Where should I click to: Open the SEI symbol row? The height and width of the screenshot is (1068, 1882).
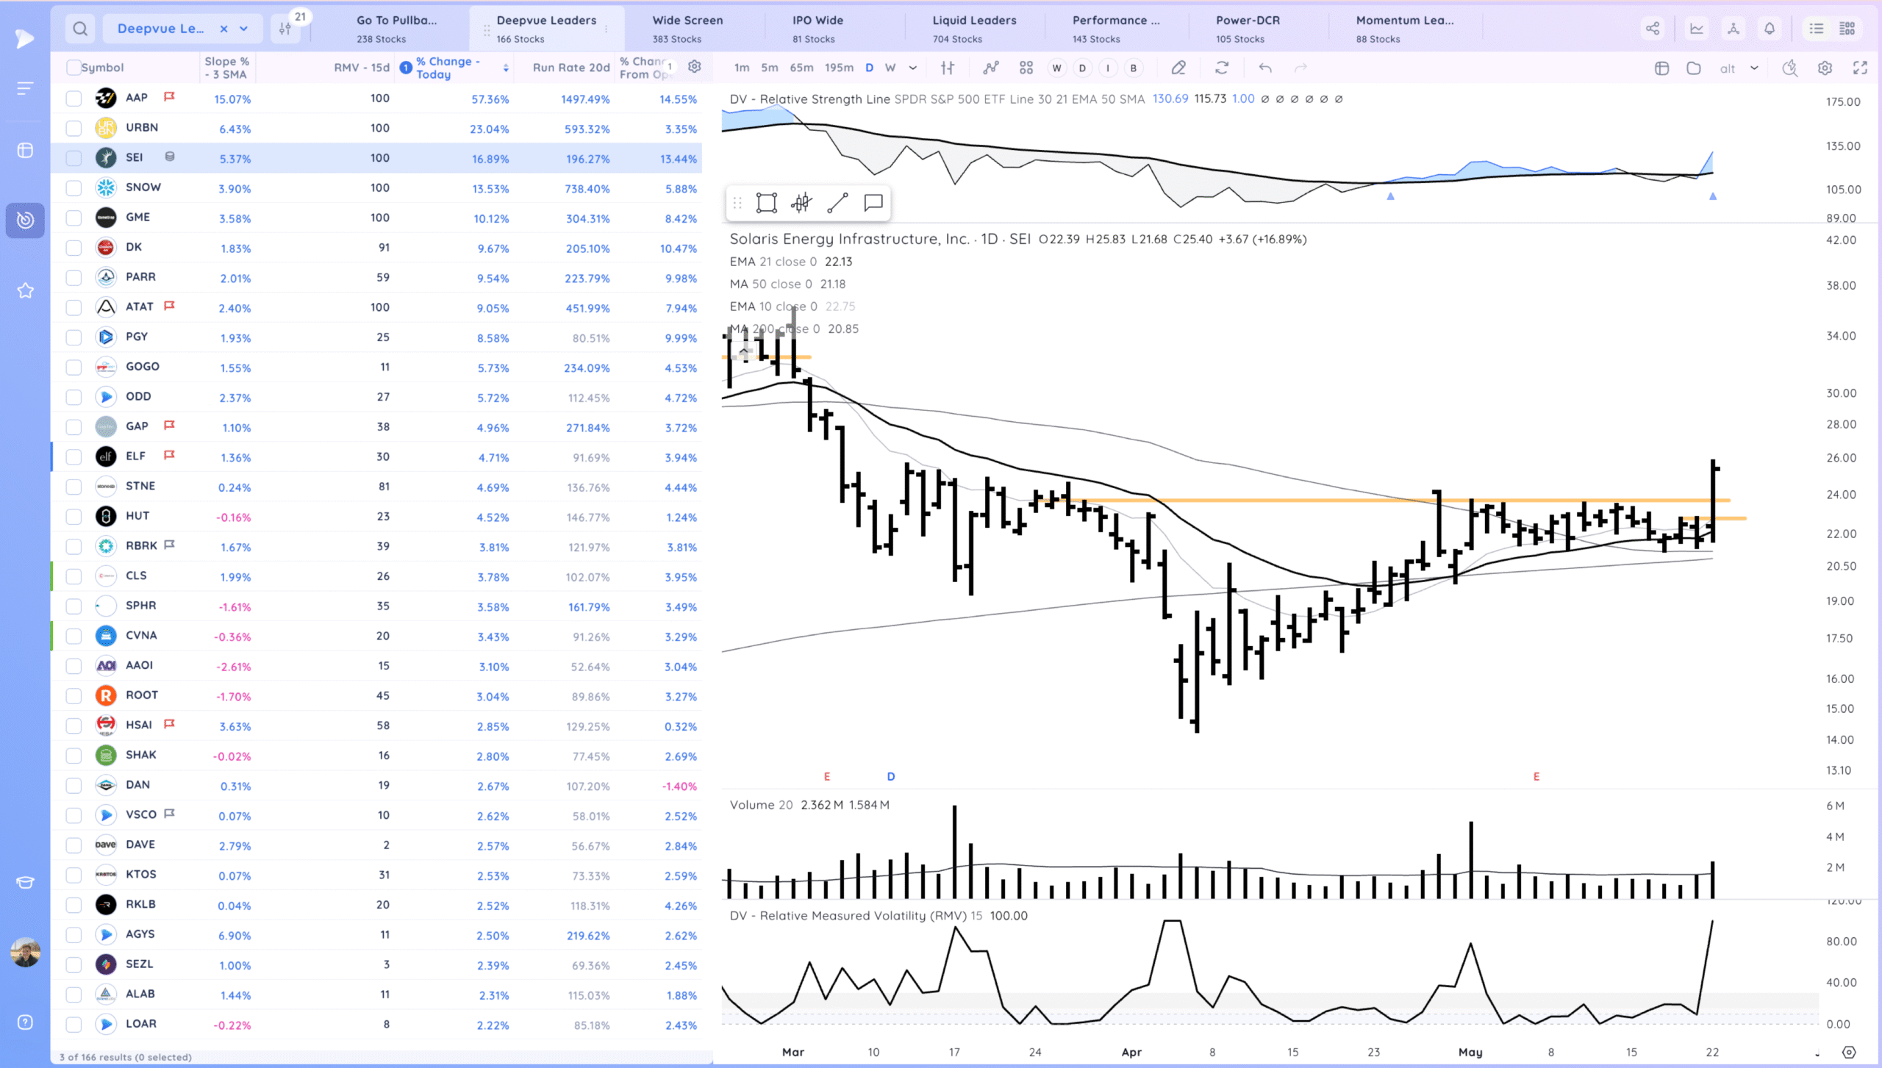click(376, 158)
